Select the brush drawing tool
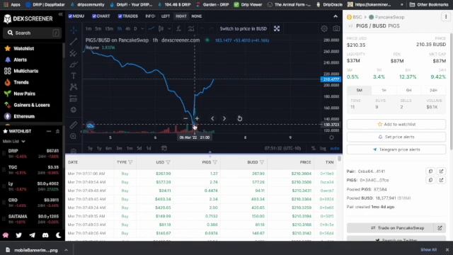 74,64
